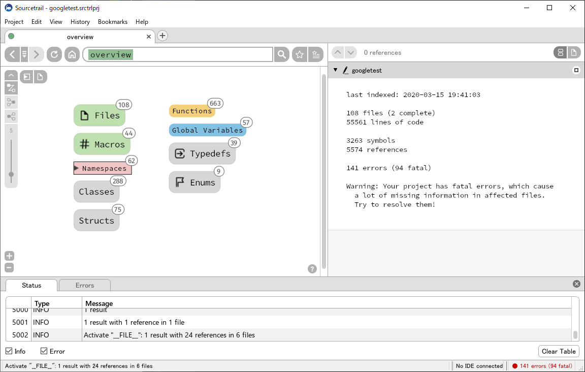The width and height of the screenshot is (585, 372).
Task: Toggle the Error checkbox
Action: pyautogui.click(x=44, y=351)
